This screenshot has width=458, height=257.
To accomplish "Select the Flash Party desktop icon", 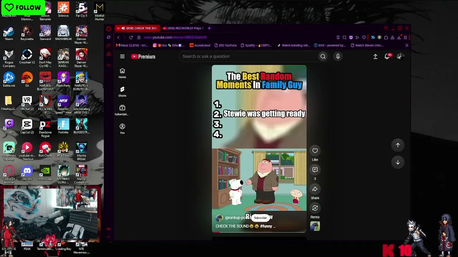I will 63,80.
